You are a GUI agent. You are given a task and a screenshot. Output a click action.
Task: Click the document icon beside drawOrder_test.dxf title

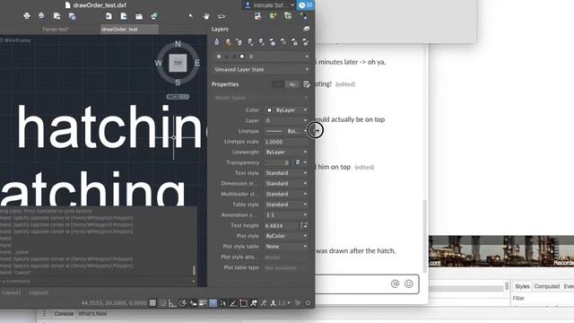pyautogui.click(x=68, y=5)
